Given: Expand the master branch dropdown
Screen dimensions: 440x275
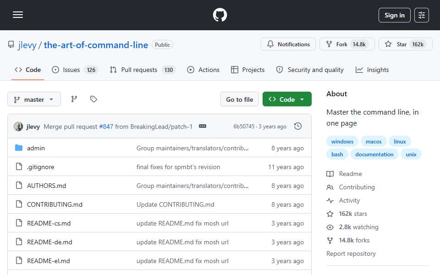Looking at the screenshot, I should coord(34,99).
